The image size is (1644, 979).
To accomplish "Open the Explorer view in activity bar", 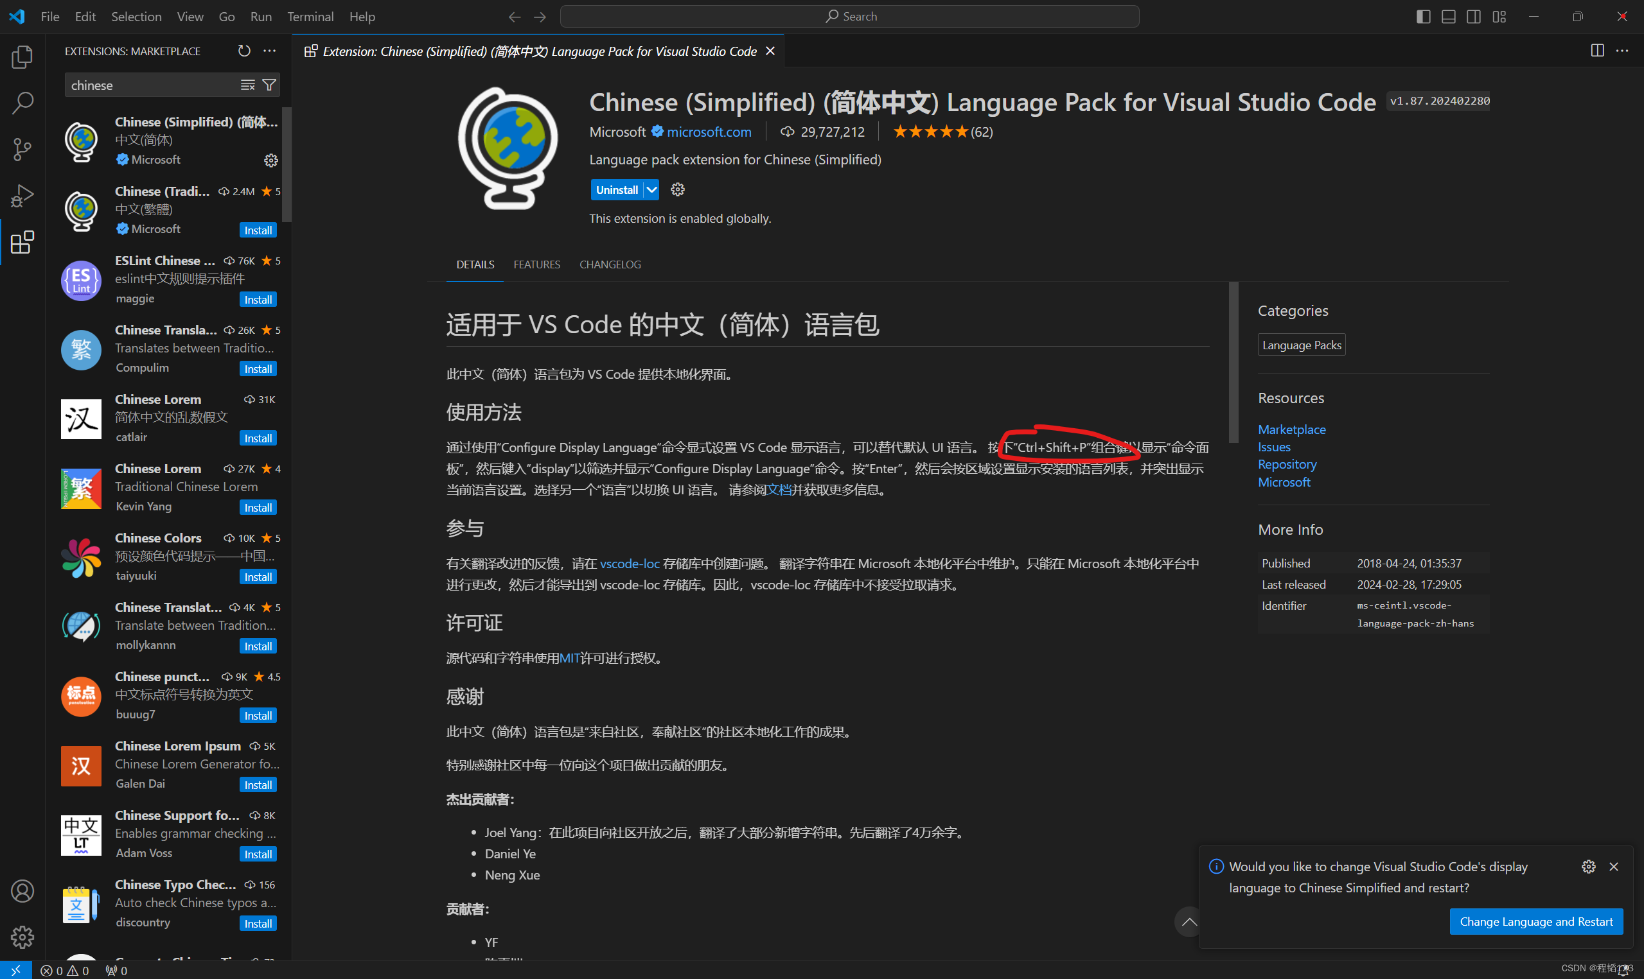I will [22, 56].
